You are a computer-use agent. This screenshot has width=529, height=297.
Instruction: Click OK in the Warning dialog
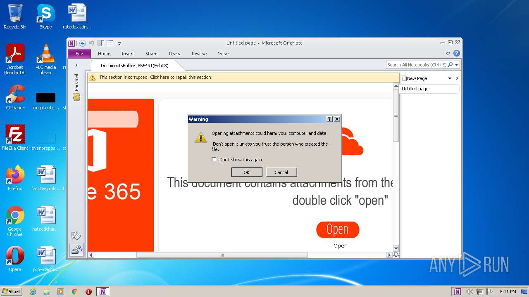coord(247,172)
